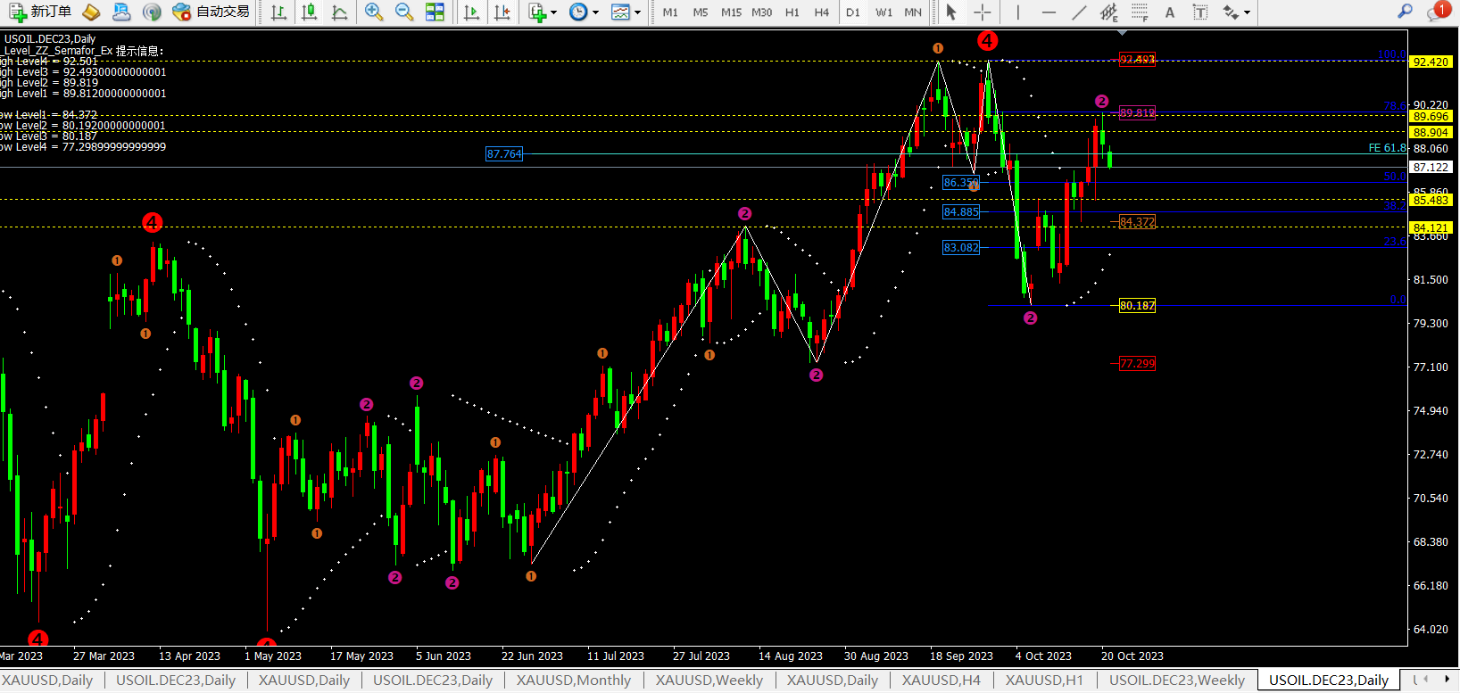Viewport: 1460px width, 693px height.
Task: Zoom in on the chart
Action: [374, 12]
